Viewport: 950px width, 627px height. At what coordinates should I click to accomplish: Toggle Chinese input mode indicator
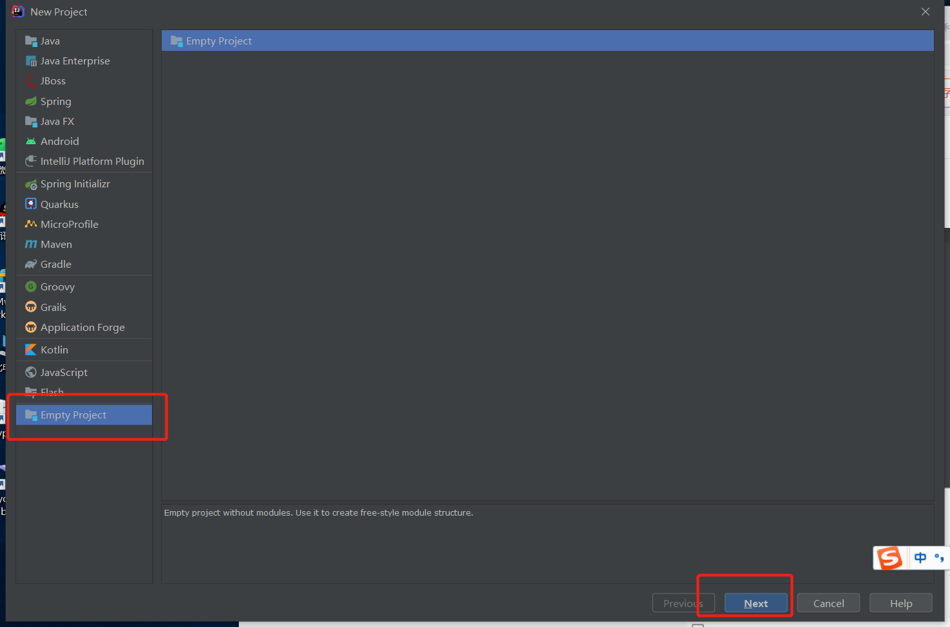[920, 557]
